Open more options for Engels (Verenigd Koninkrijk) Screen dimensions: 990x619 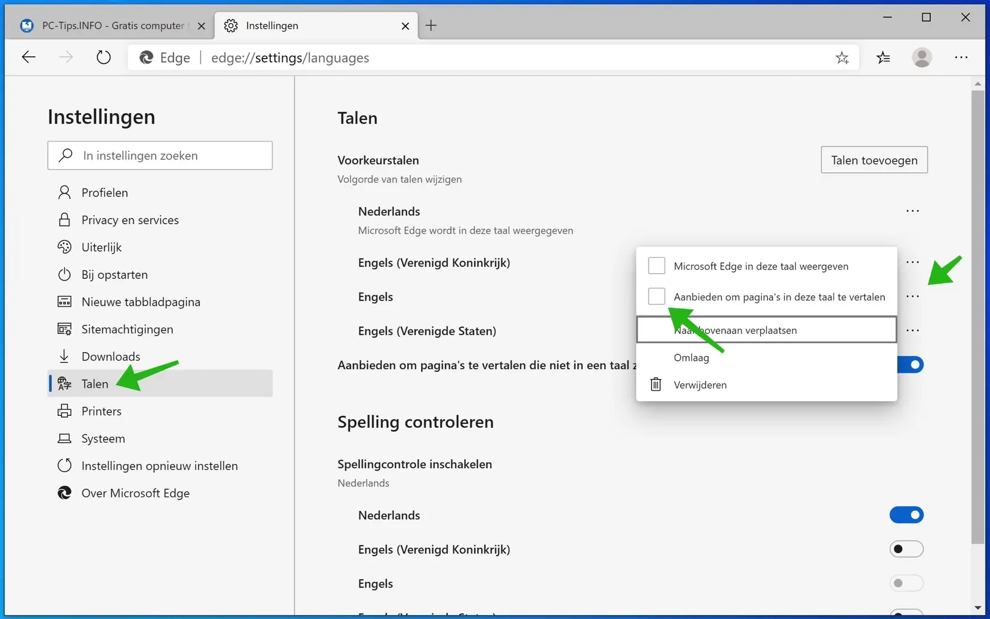pos(913,262)
